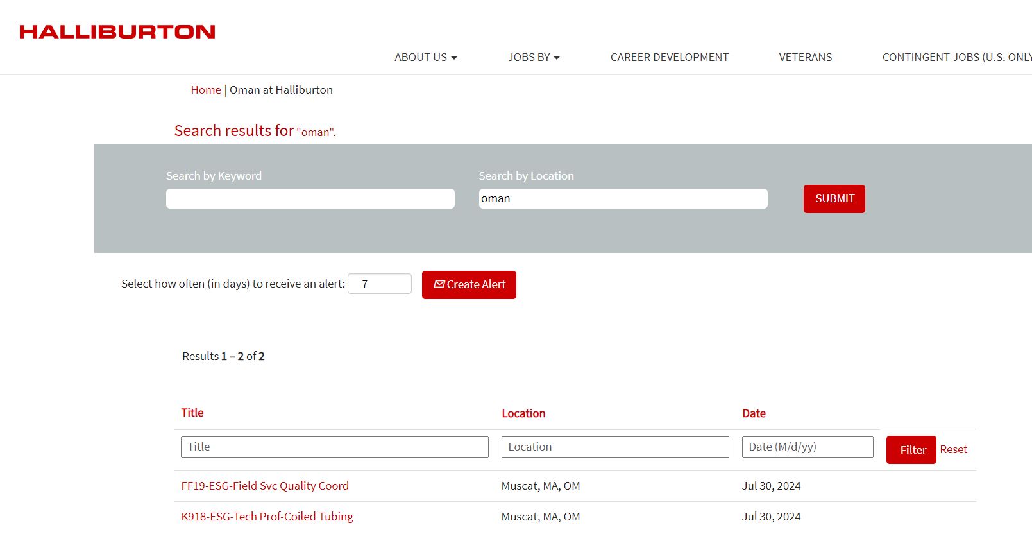Click the Location filter input

(x=615, y=447)
